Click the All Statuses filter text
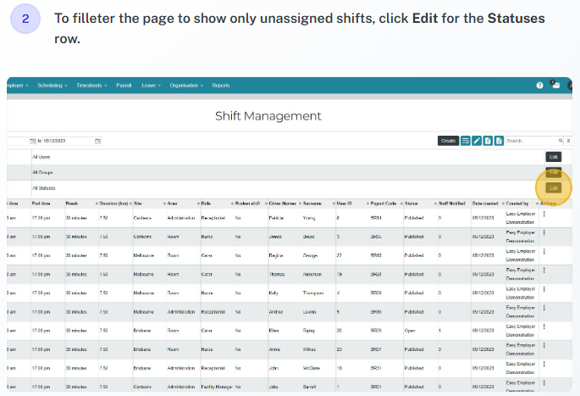Screen dimensions: 580x396 point(44,188)
